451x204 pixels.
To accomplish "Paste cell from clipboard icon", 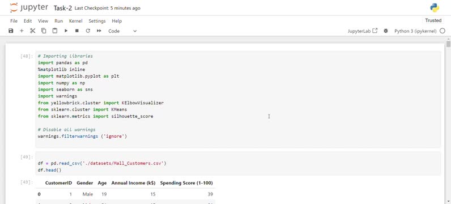I will tap(54, 31).
